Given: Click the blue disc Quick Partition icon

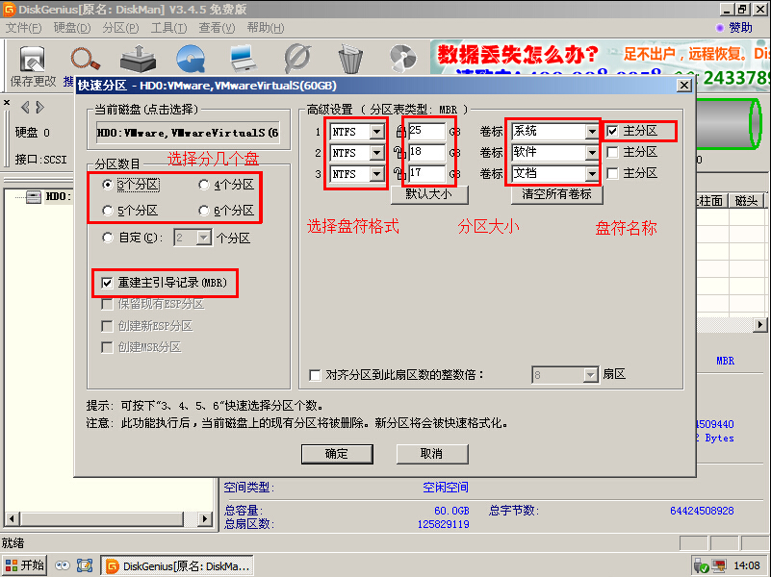Looking at the screenshot, I should tap(191, 59).
